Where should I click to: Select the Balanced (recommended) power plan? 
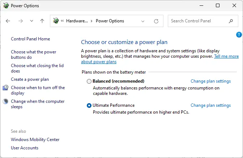[89, 81]
